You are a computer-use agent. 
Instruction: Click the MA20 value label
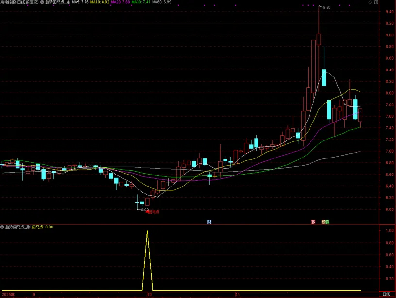tap(121, 2)
